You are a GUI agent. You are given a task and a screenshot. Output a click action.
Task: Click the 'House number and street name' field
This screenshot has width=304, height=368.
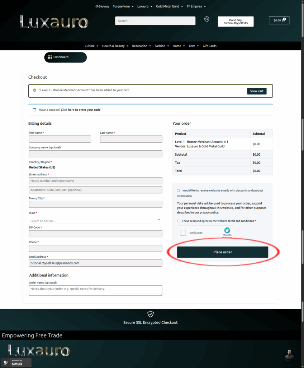click(x=95, y=181)
